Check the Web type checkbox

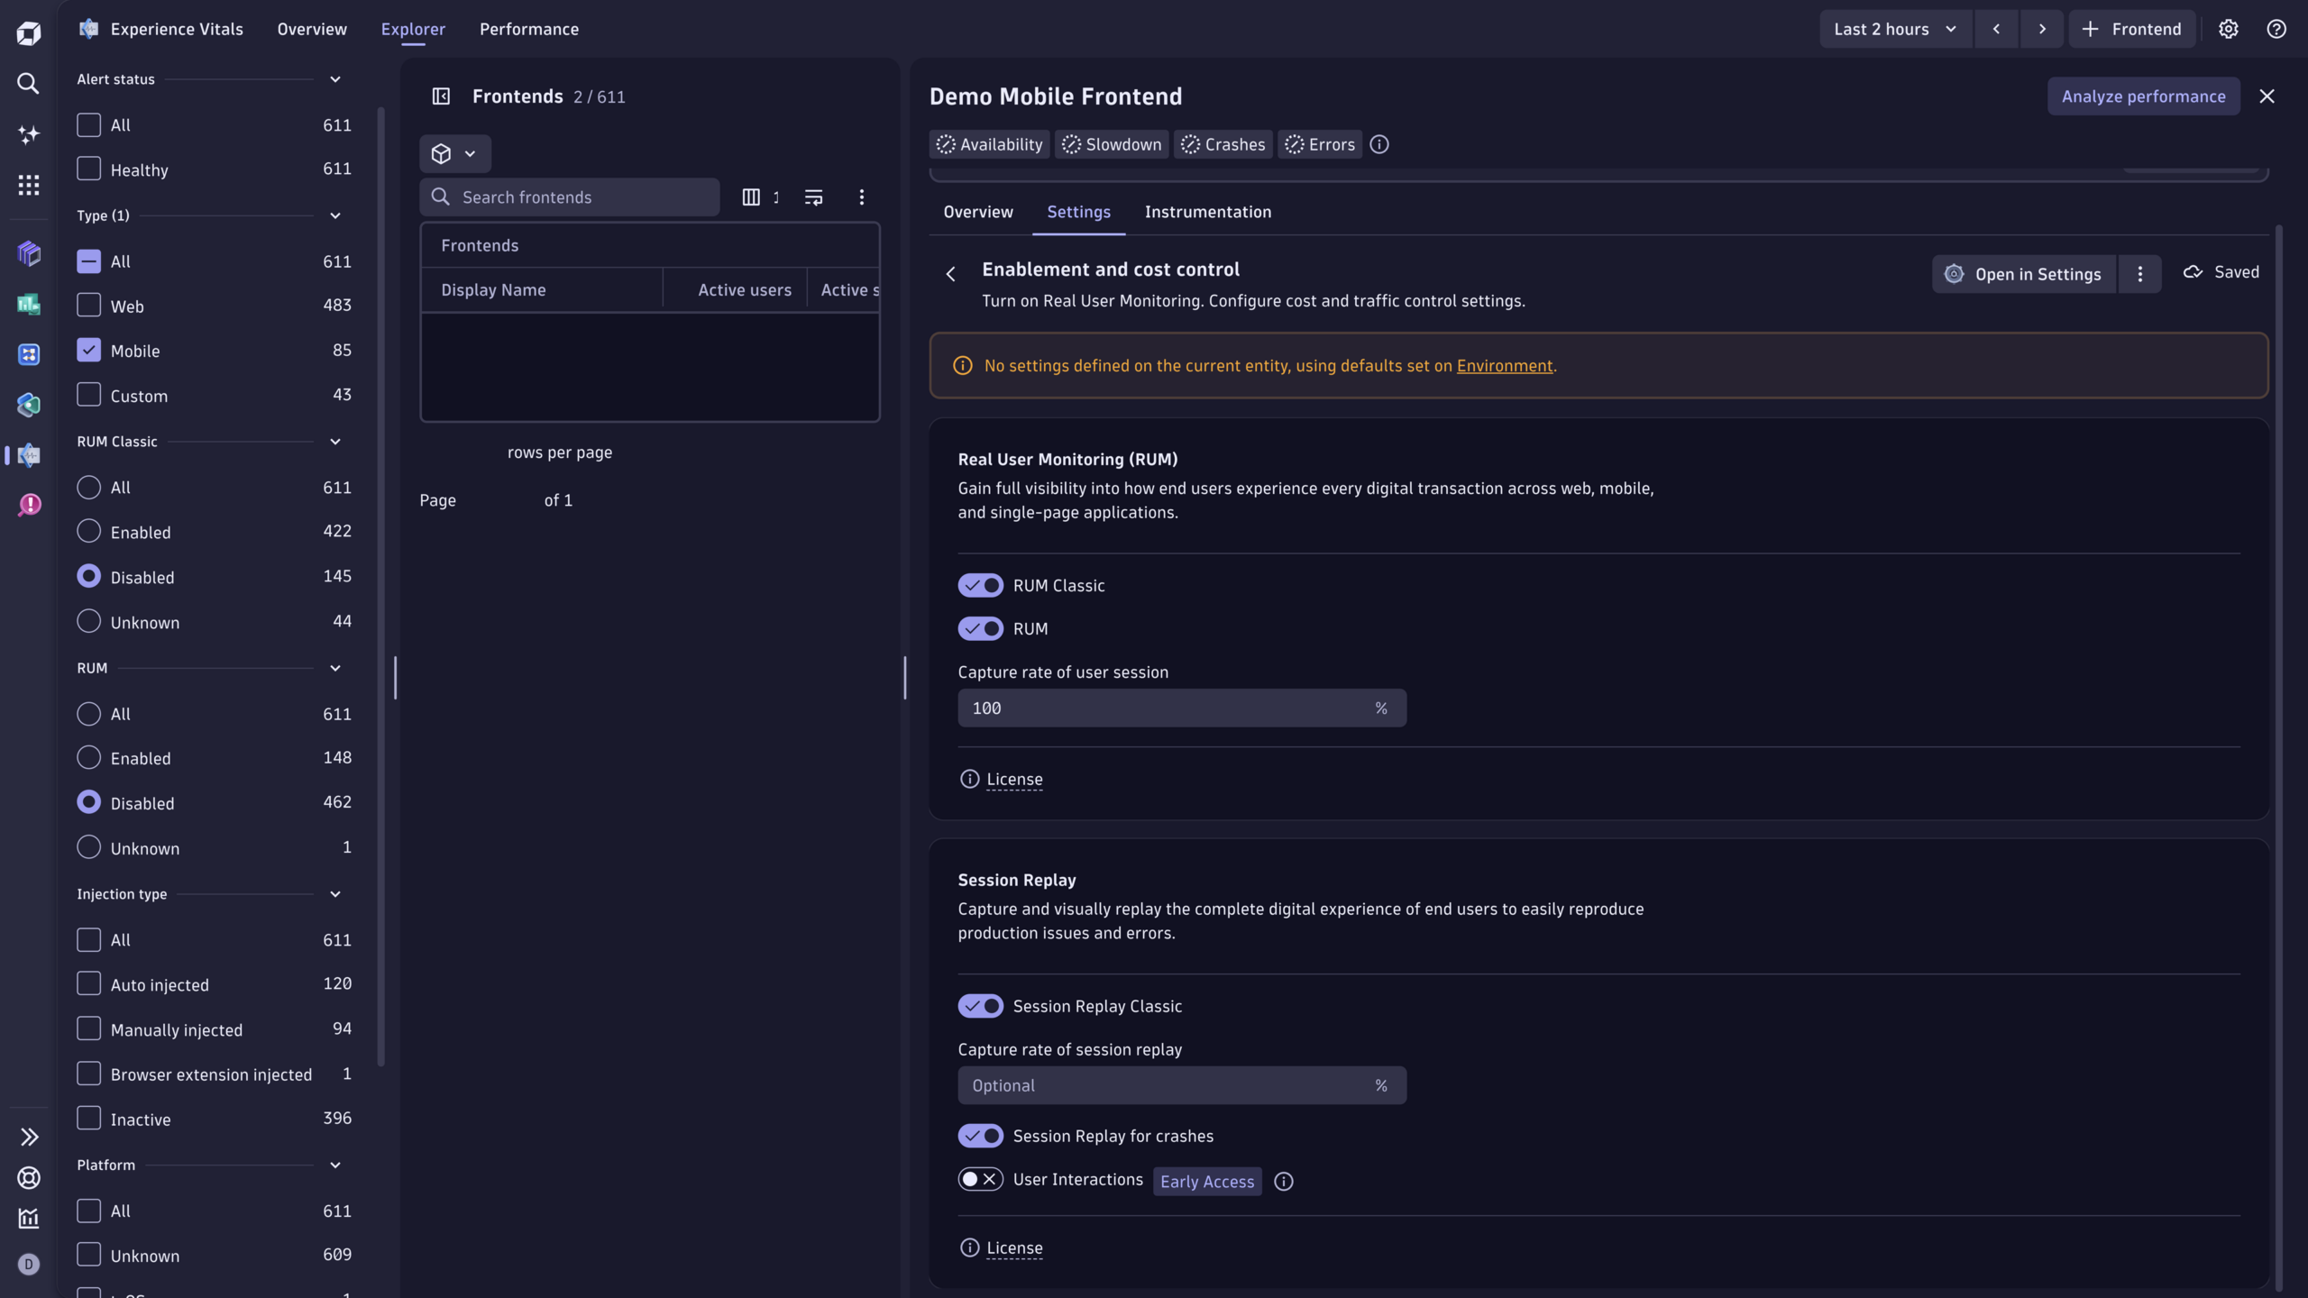click(88, 306)
